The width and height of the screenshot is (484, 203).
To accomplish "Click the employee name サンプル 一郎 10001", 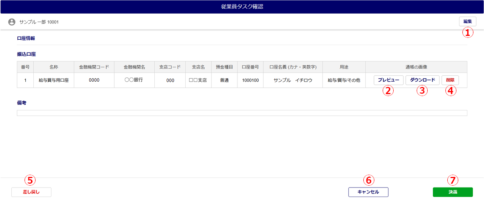I will [39, 22].
